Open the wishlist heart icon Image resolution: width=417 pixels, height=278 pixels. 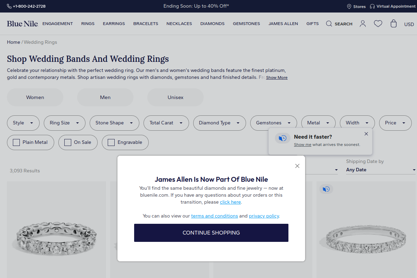pos(378,24)
